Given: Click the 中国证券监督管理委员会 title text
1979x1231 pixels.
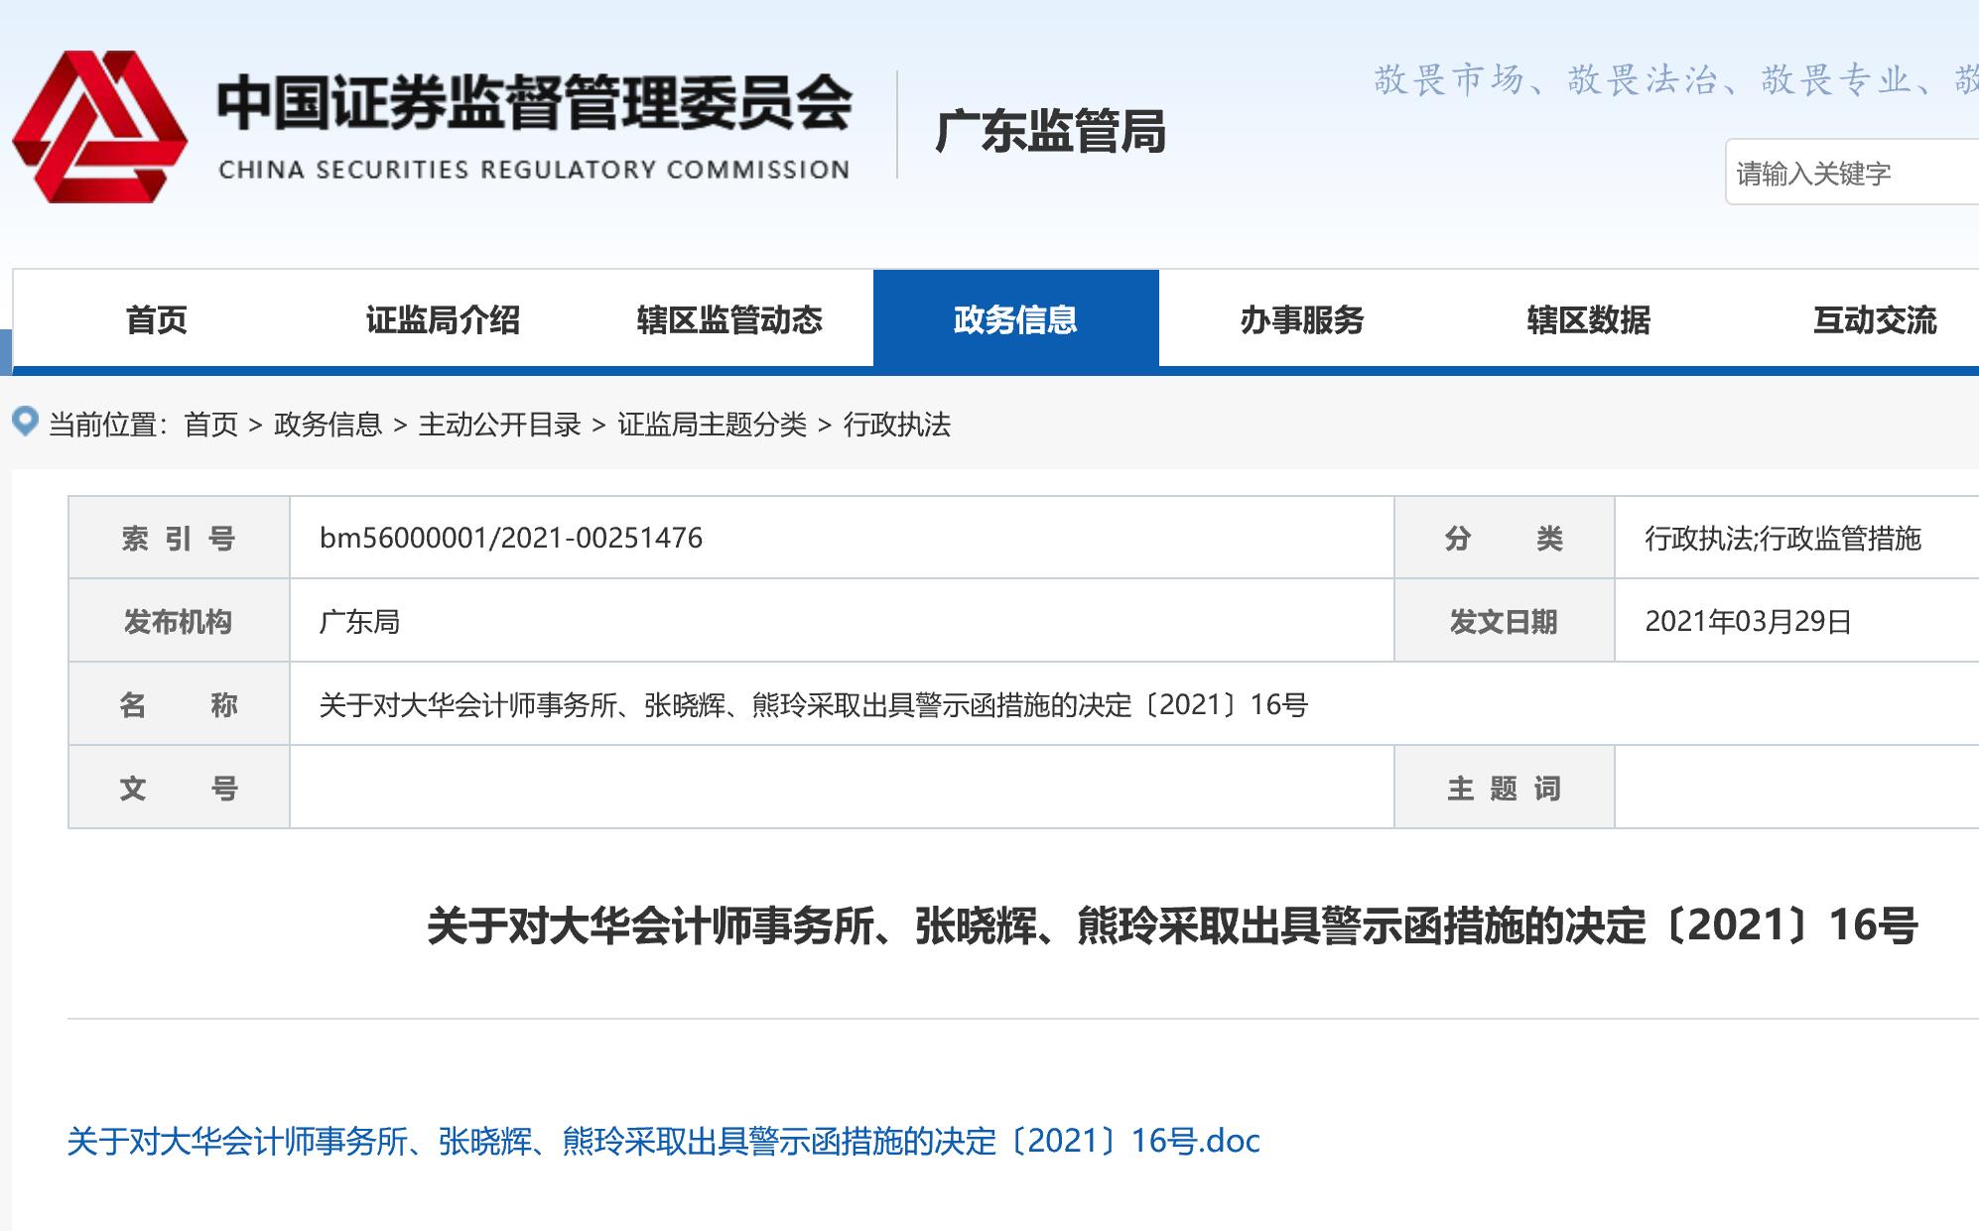Looking at the screenshot, I should point(534,104).
